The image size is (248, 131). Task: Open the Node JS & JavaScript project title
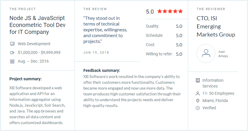coord(37,25)
